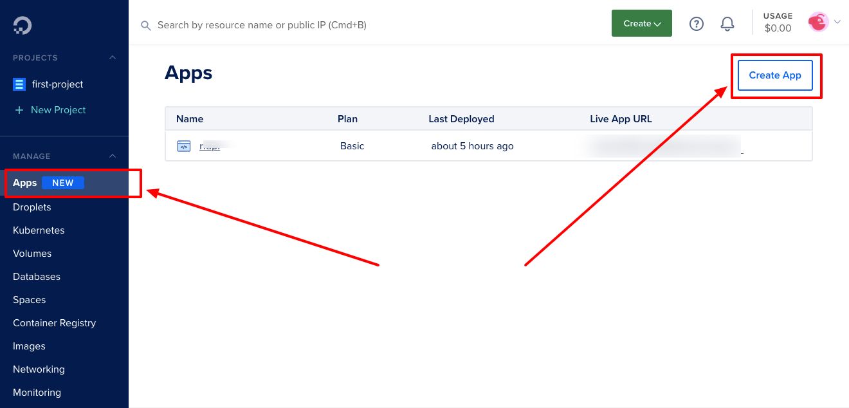Click the search magnifier icon
849x408 pixels.
[x=146, y=25]
